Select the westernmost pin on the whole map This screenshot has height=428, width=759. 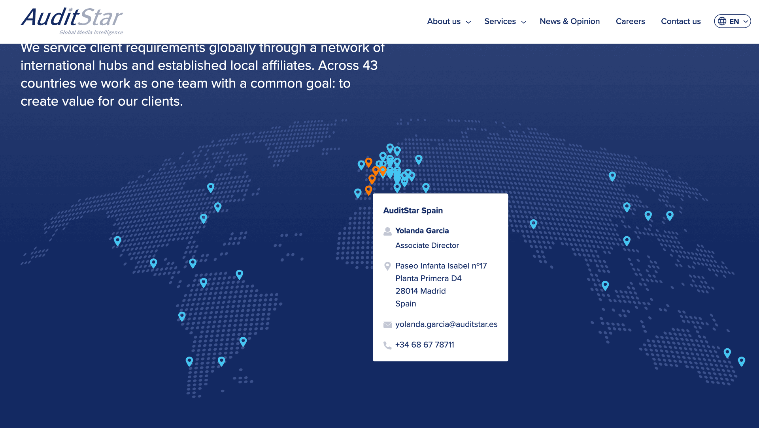[x=117, y=241]
